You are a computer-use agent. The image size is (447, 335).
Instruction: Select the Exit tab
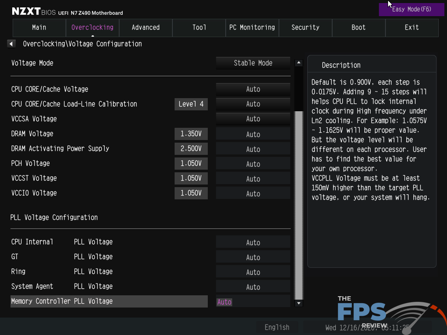[x=412, y=27]
